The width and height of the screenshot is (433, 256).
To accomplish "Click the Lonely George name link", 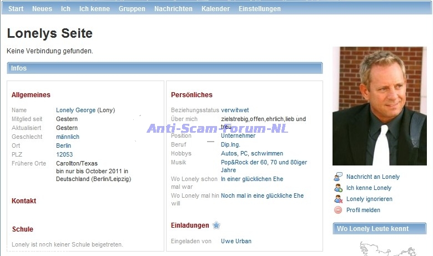I will click(75, 110).
